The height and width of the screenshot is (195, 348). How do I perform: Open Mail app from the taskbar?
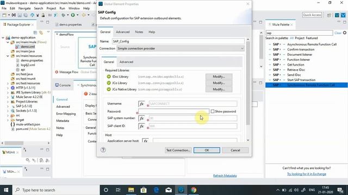click(169, 190)
